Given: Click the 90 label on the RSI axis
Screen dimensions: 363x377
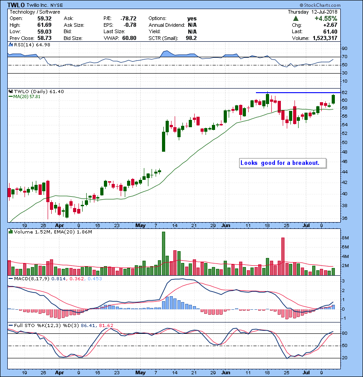Looking at the screenshot, I should pyautogui.click(x=344, y=49).
